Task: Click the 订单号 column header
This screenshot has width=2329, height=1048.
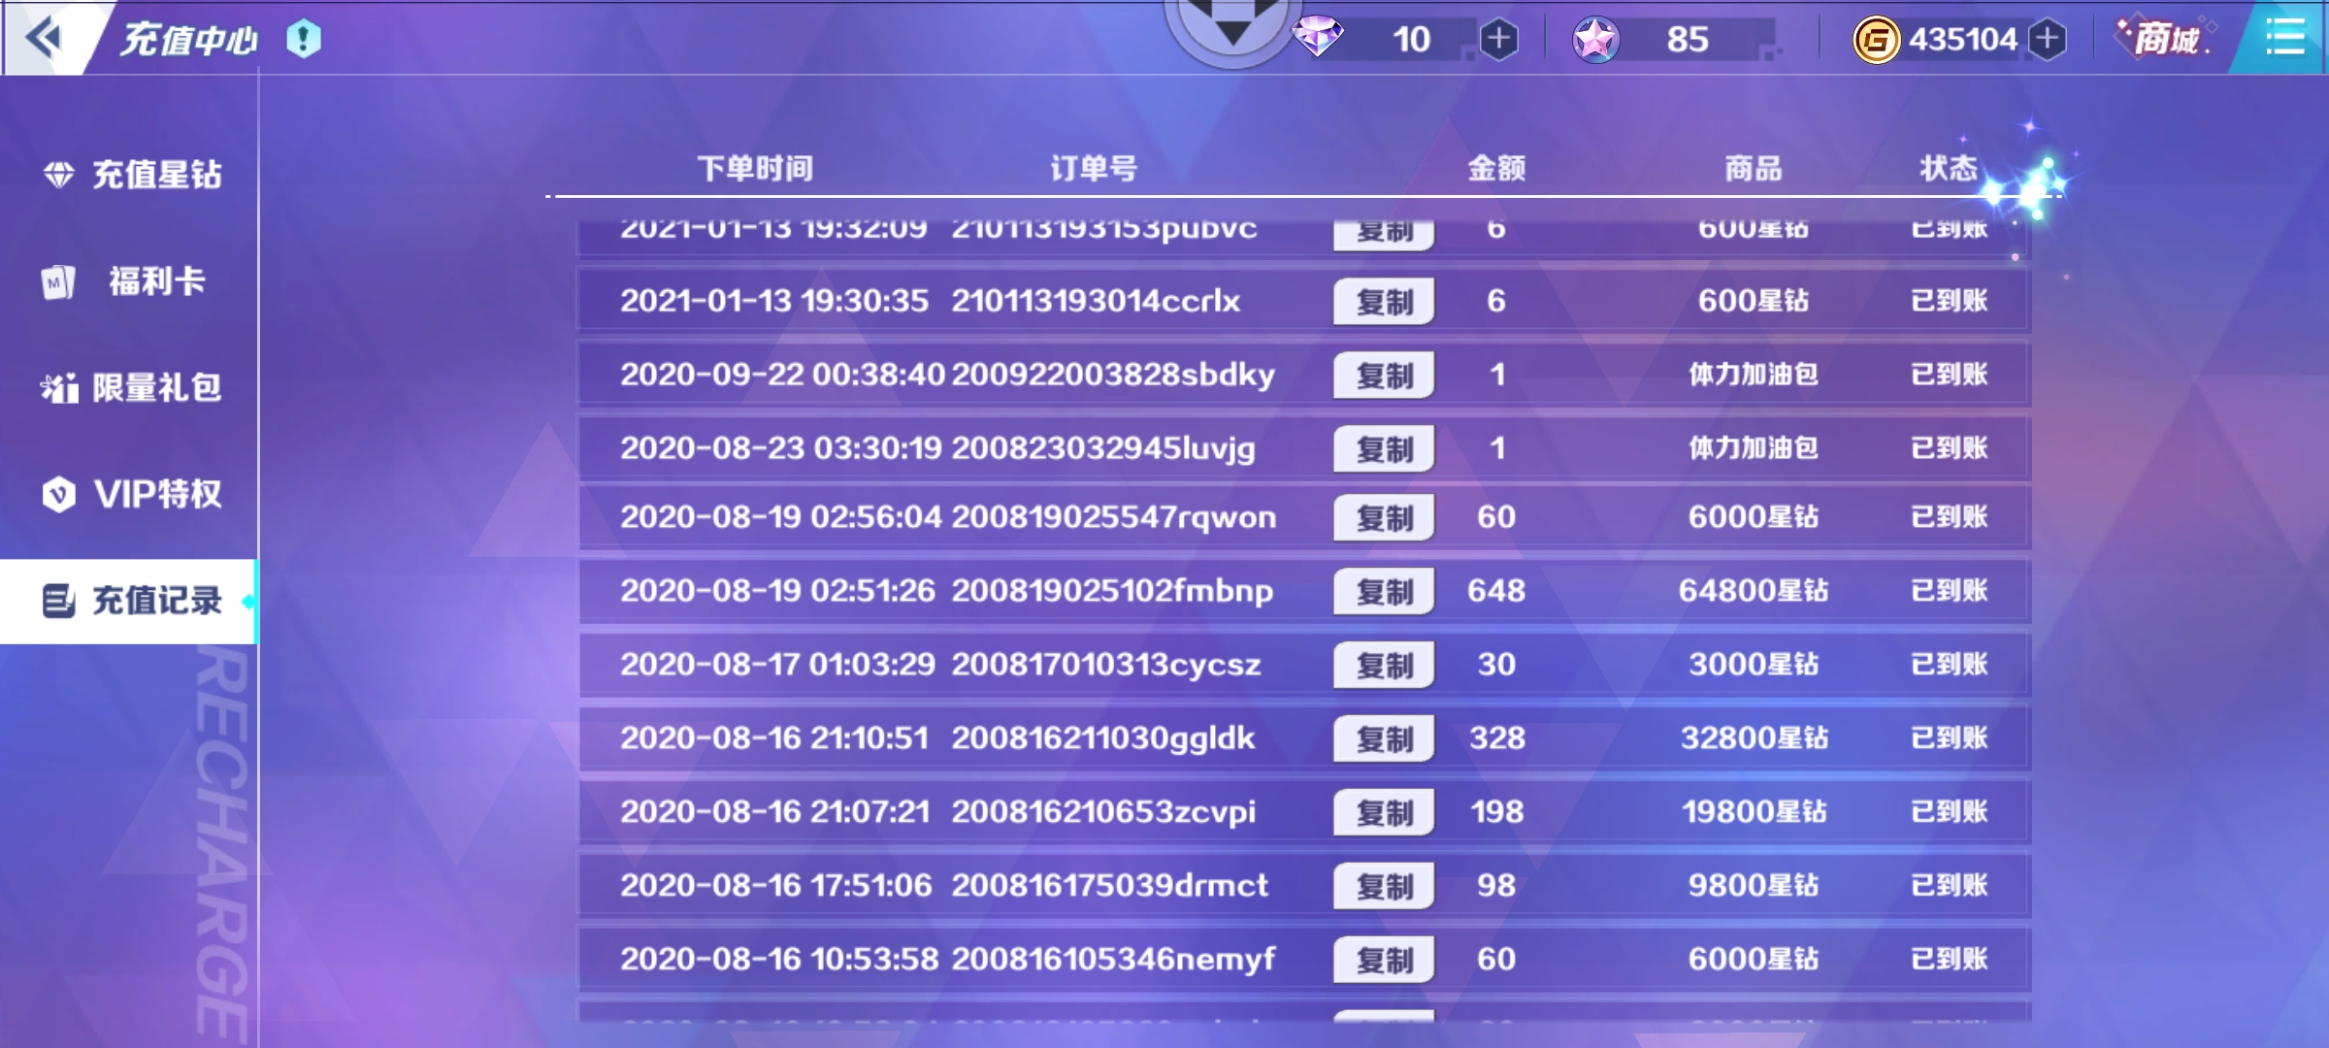Action: coord(1094,169)
